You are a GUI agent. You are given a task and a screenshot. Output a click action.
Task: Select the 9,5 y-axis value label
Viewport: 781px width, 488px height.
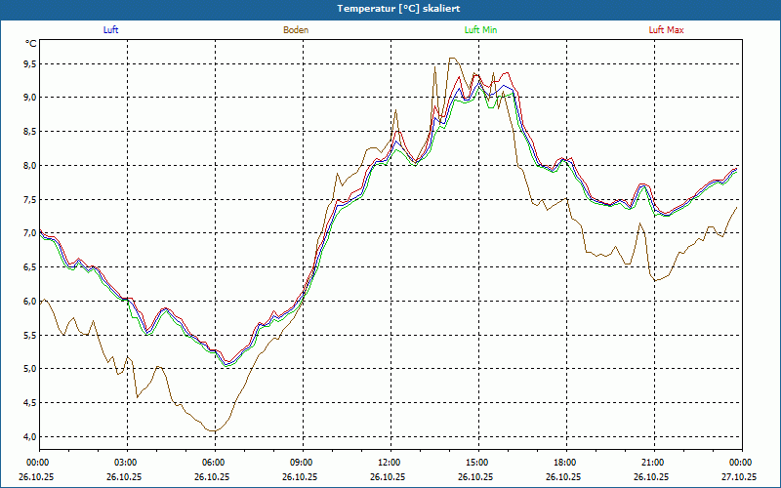tap(30, 63)
